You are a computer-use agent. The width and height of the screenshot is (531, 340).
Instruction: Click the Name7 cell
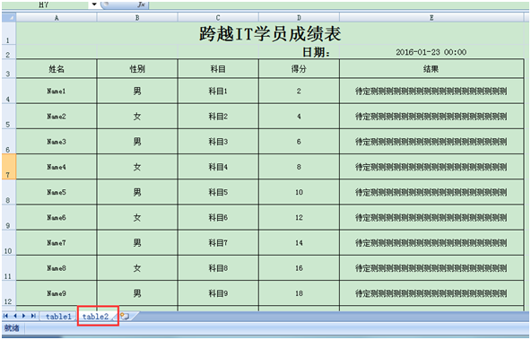[57, 243]
